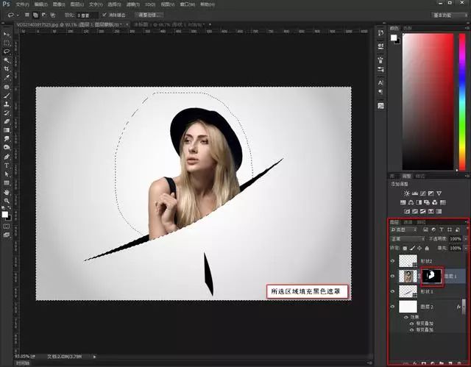Select the Eyedropper tool
This screenshot has width=471, height=367.
[x=7, y=78]
